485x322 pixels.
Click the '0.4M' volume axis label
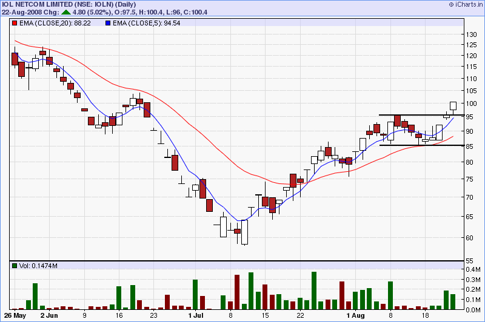click(x=473, y=269)
